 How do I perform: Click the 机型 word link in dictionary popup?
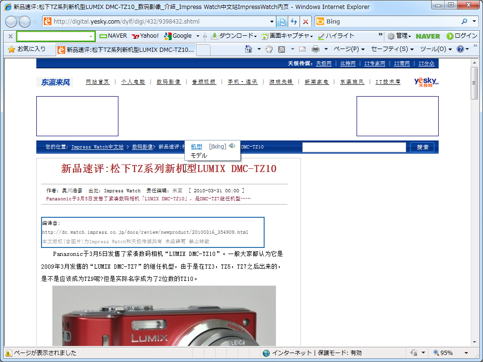click(197, 147)
